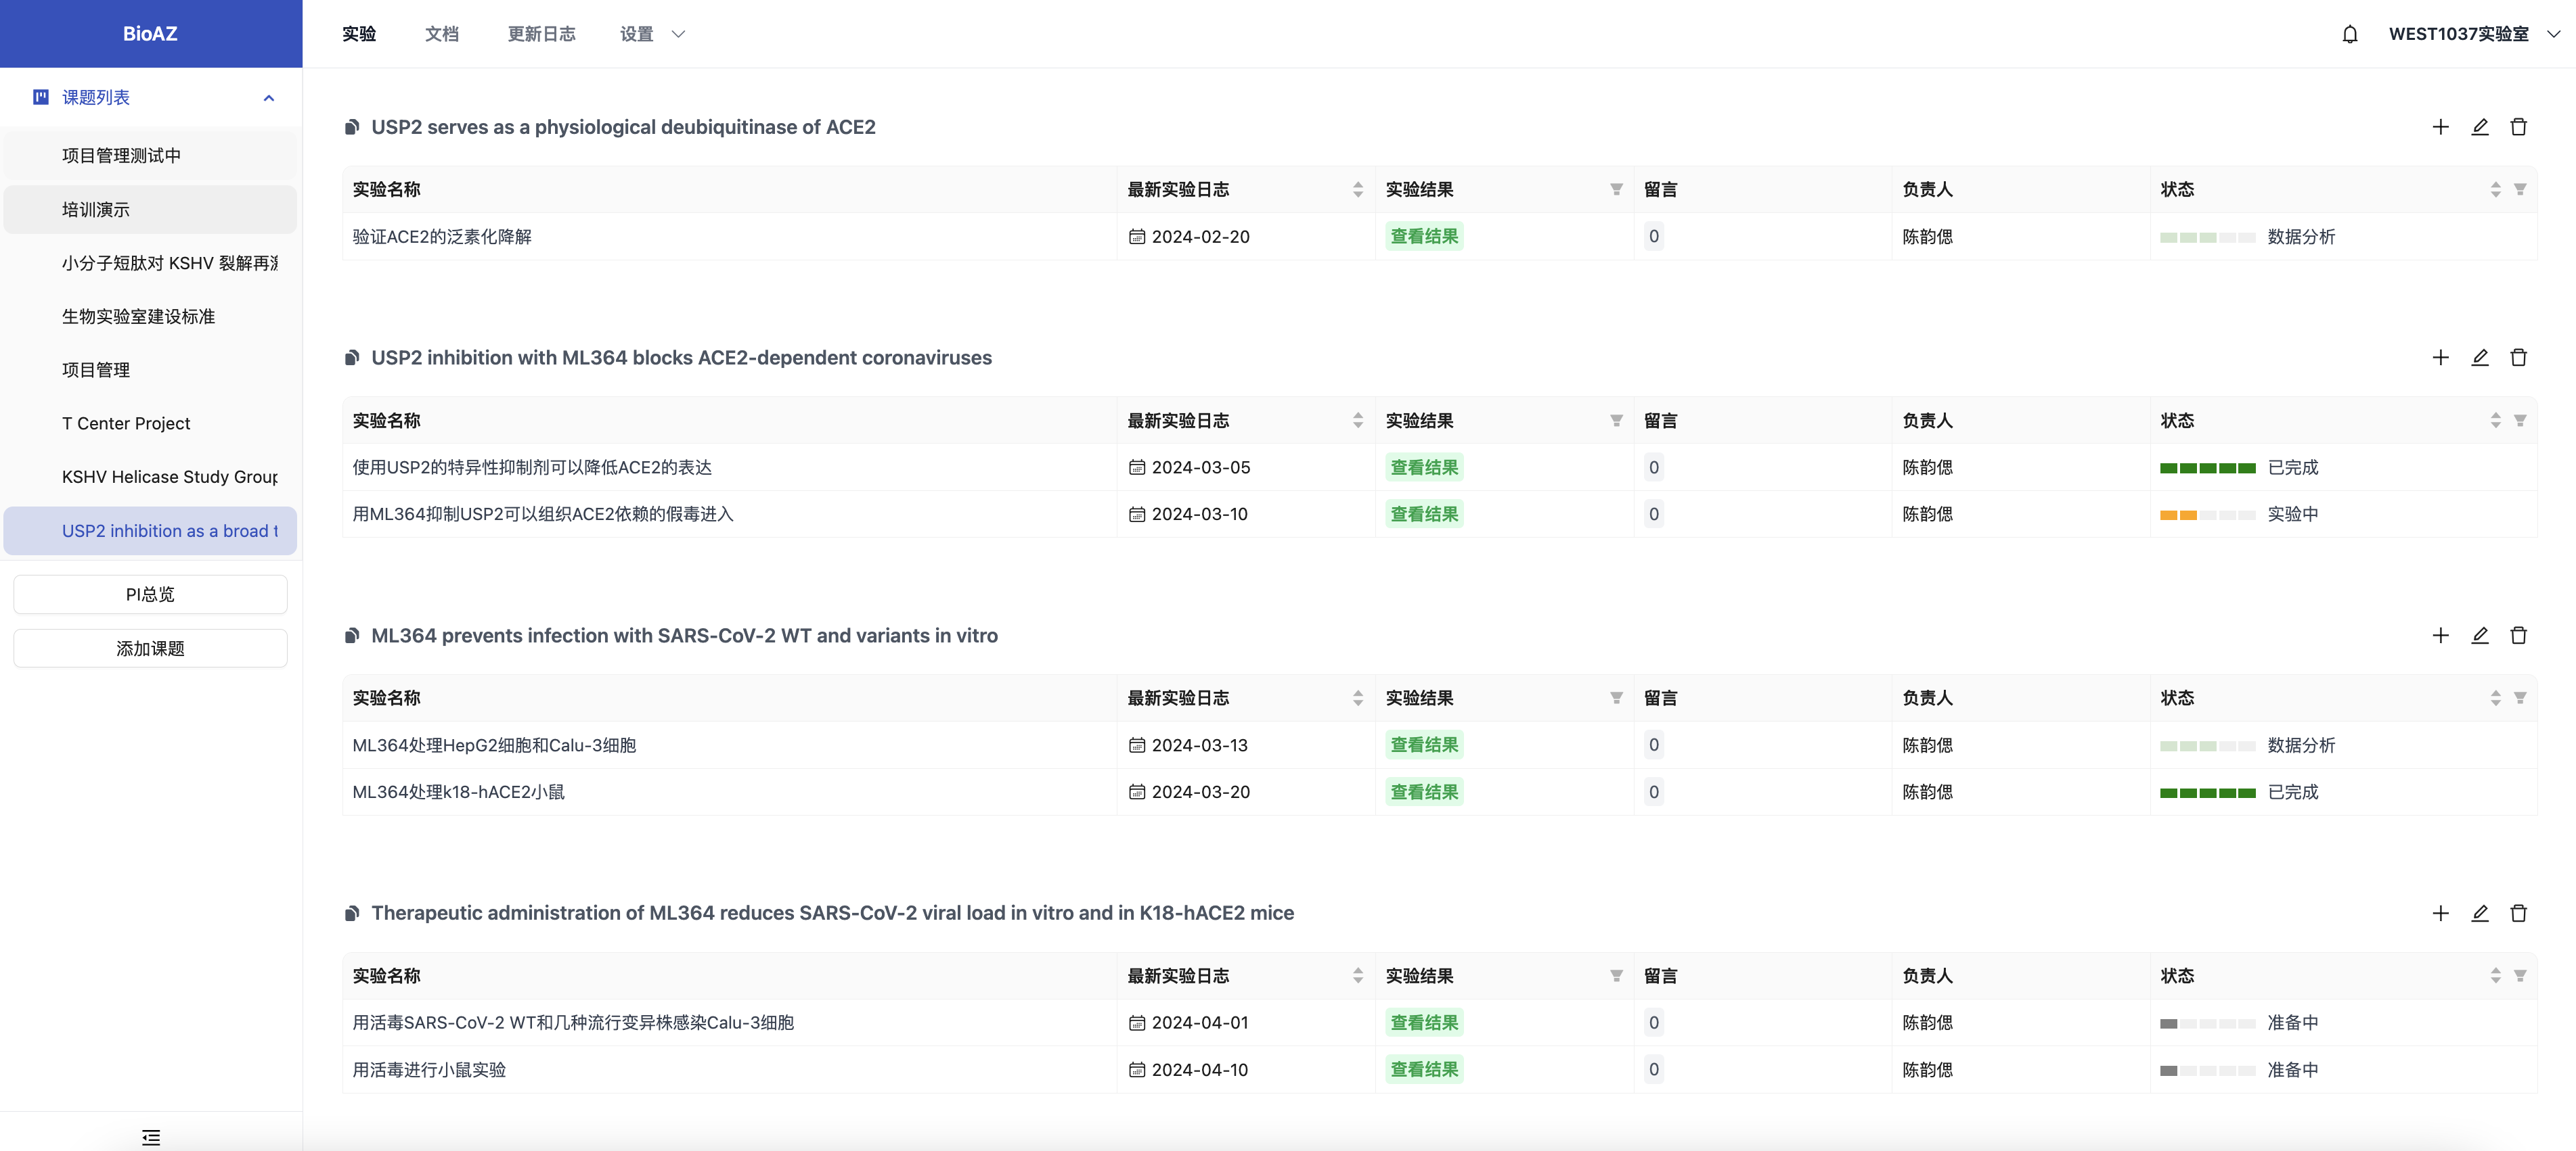2576x1151 pixels.
Task: View results for ML364处理k18-hACE2小鼠 experiment
Action: coord(1423,793)
